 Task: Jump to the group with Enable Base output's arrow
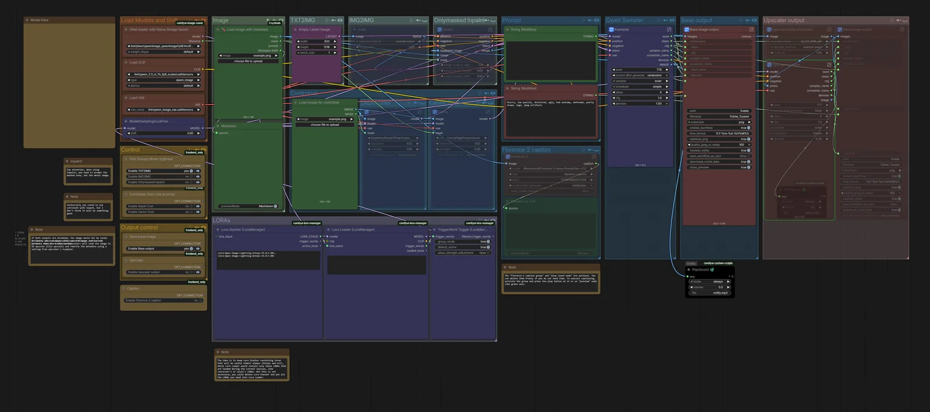click(x=197, y=249)
